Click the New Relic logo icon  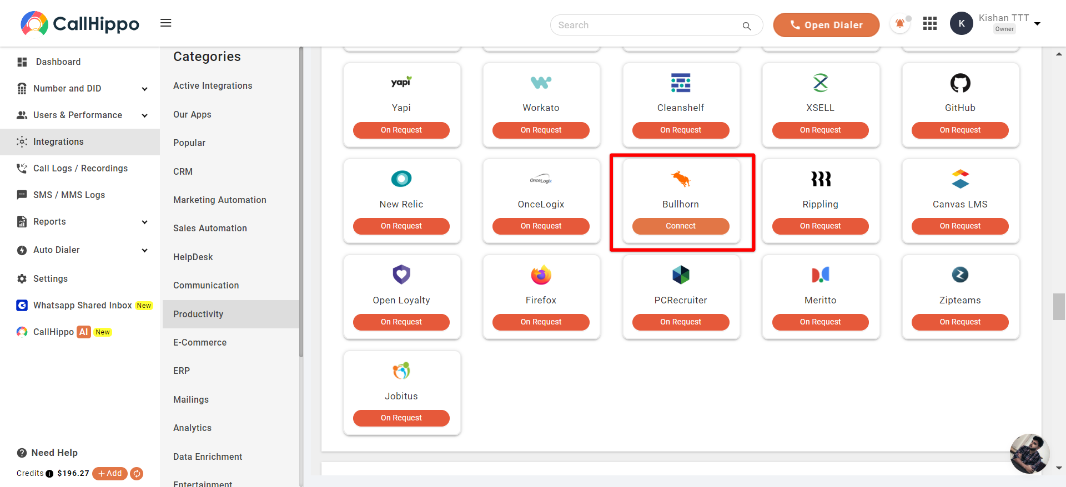pyautogui.click(x=401, y=179)
